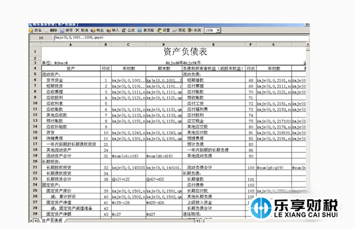
Task: Select the 资产负债表 sheet tab
Action: click(52, 220)
